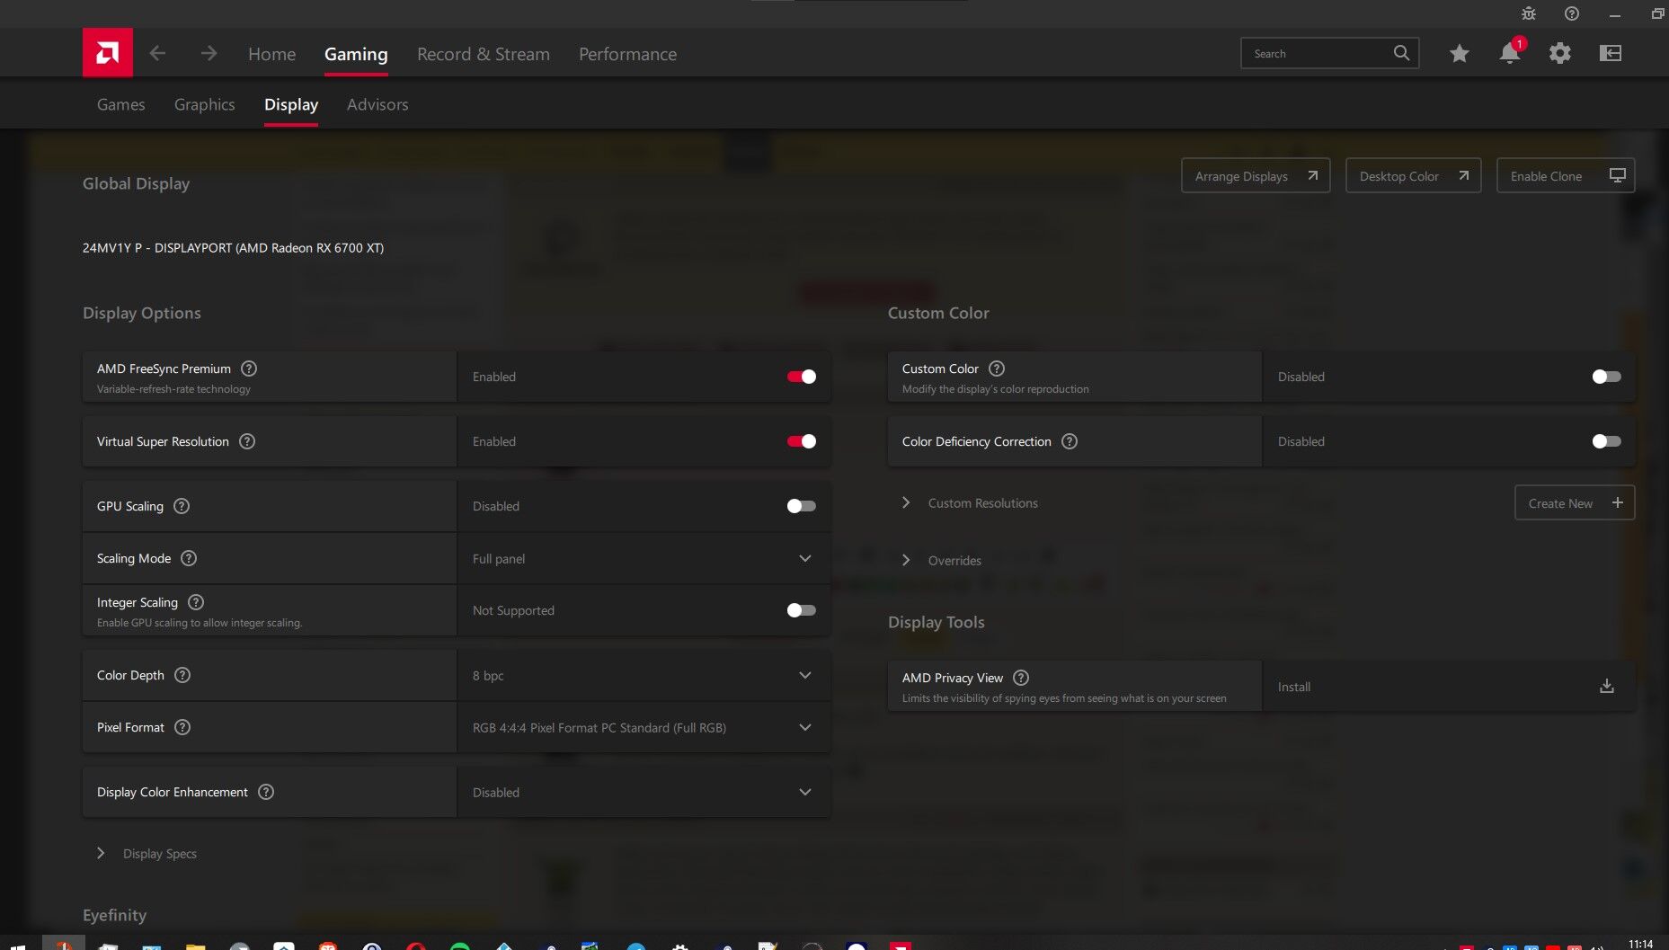Show help for Color Depth
1669x950 pixels.
(x=182, y=675)
